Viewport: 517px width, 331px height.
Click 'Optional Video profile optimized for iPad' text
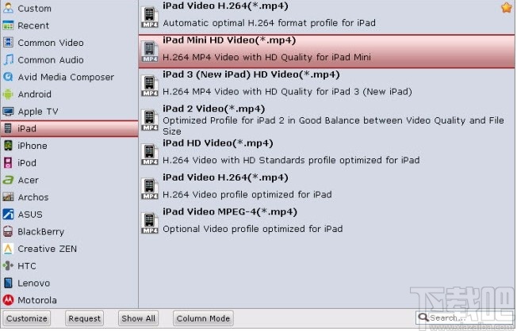point(253,229)
